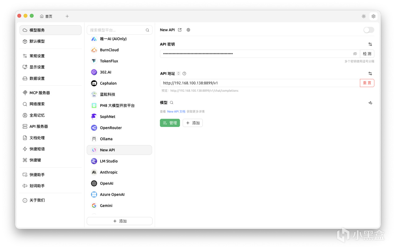Viewport: 396px width, 249px height.
Task: Show the hidden API key
Action: tap(355, 54)
